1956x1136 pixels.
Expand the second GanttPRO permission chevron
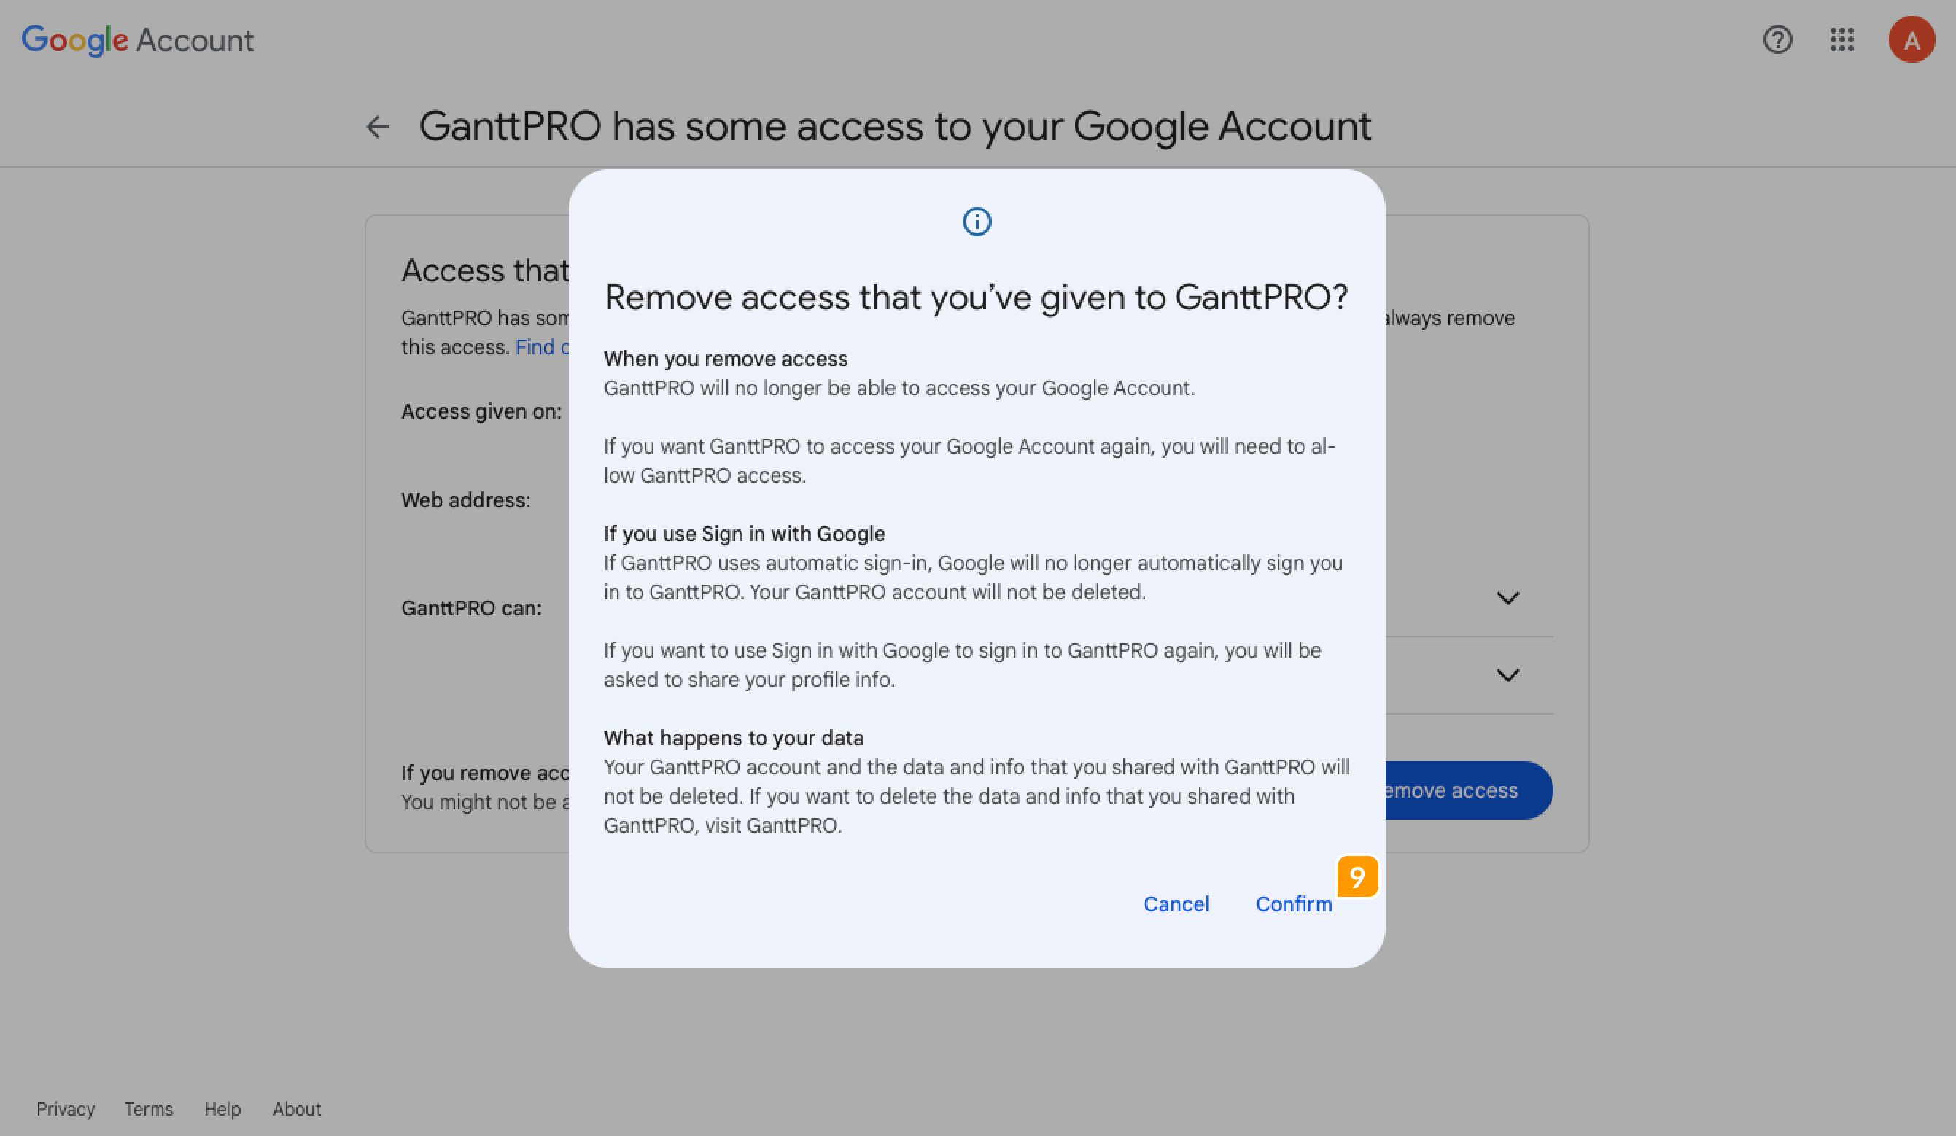1507,675
